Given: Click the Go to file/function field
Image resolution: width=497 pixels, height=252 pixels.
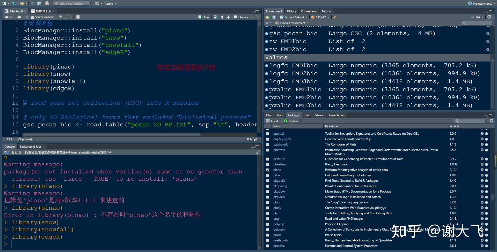Looking at the screenshot, I should pyautogui.click(x=72, y=3).
